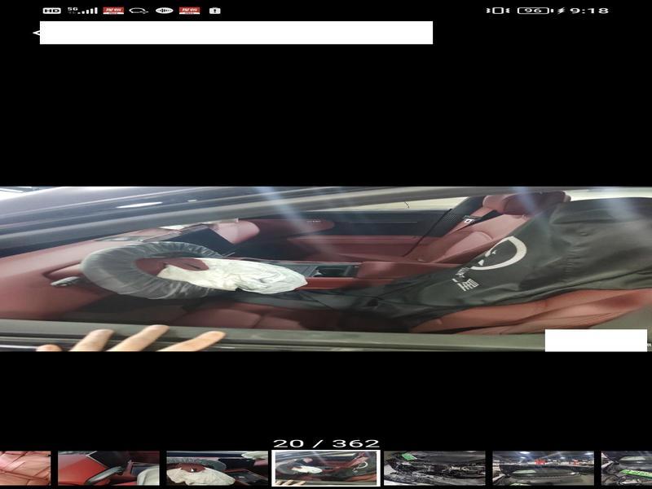Open engine bay thumbnail right of selected

(434, 468)
